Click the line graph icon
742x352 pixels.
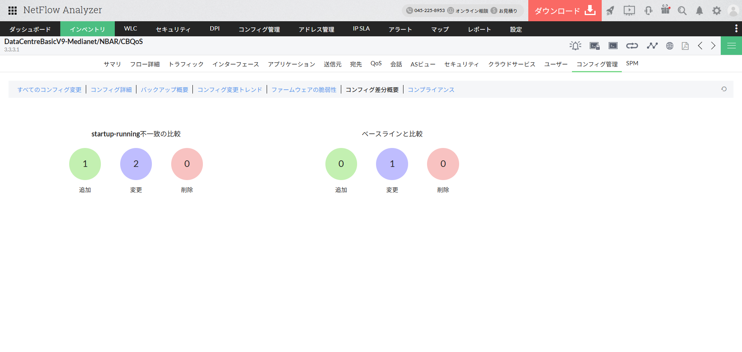pos(652,46)
